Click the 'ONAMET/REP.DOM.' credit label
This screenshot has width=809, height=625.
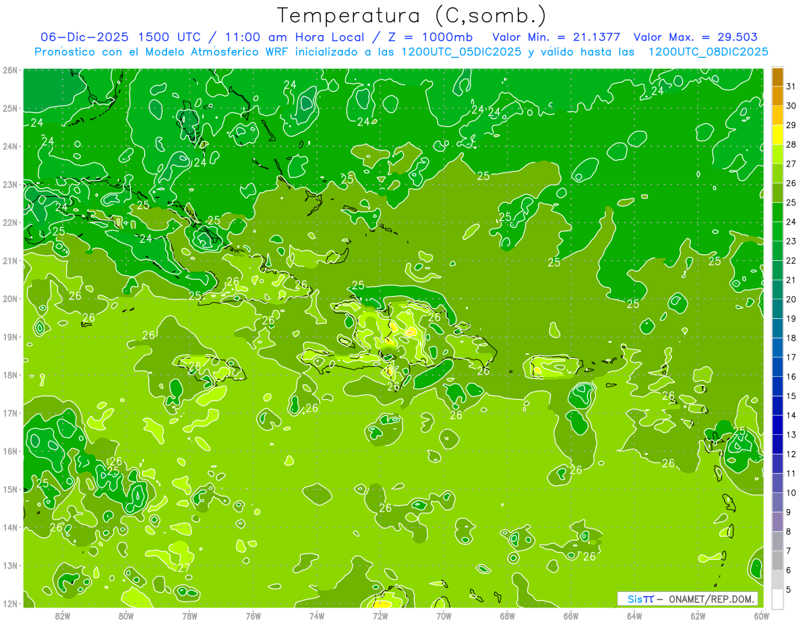(711, 599)
